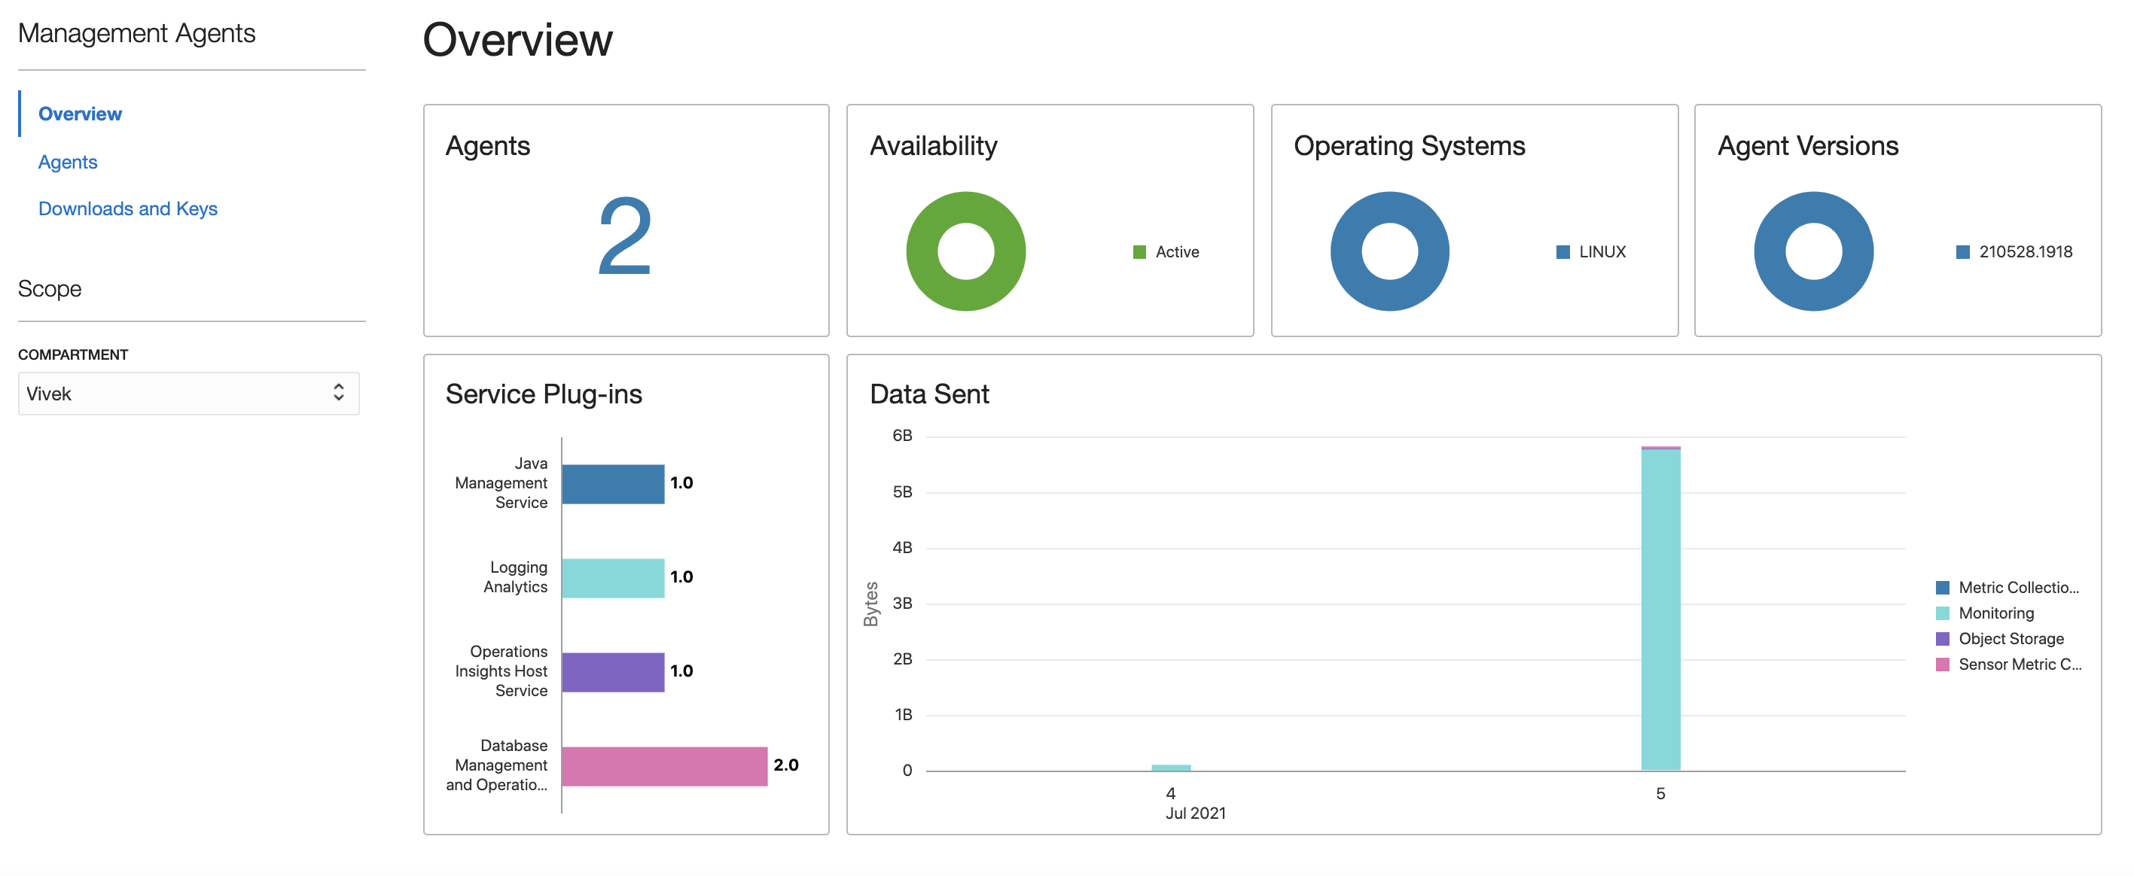
Task: Switch to the Agents page
Action: coord(67,162)
